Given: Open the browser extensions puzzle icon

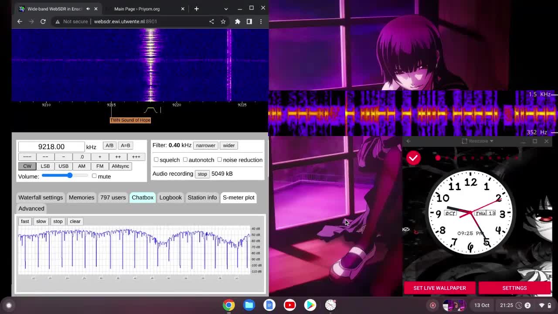Looking at the screenshot, I should coord(238,21).
